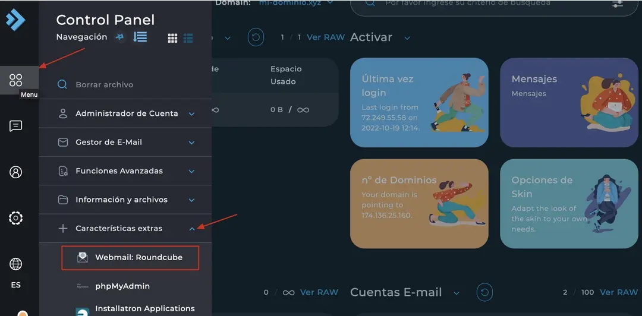Click the sort list icon beside Navegación
The height and width of the screenshot is (316, 642).
point(140,37)
